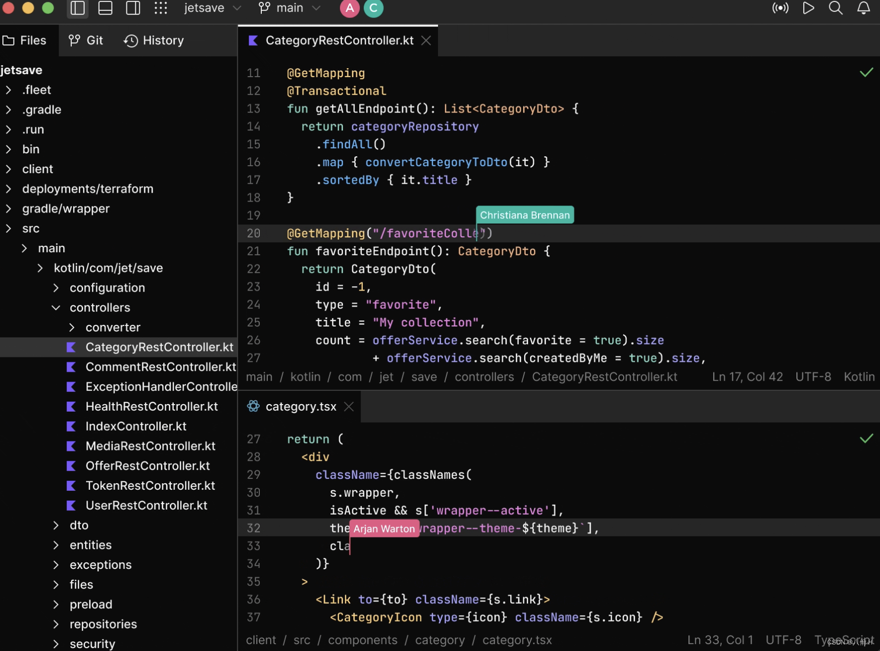
Task: Open the jetsave workspace dropdown
Action: 213,8
